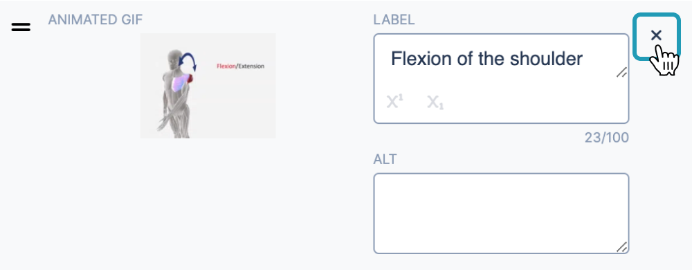Remove the animated GIF item with X
This screenshot has height=270, width=692.
(656, 35)
